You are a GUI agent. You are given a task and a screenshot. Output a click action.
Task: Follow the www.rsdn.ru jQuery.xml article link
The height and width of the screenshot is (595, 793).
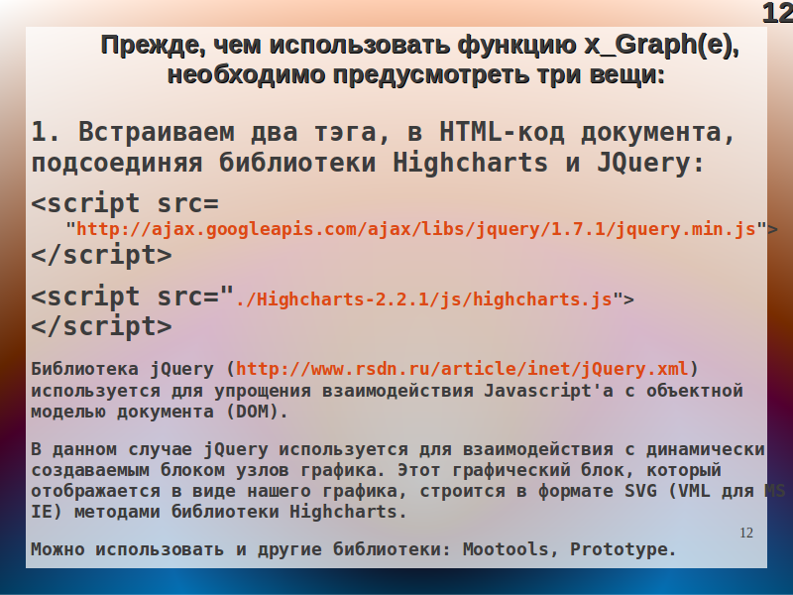pyautogui.click(x=462, y=369)
